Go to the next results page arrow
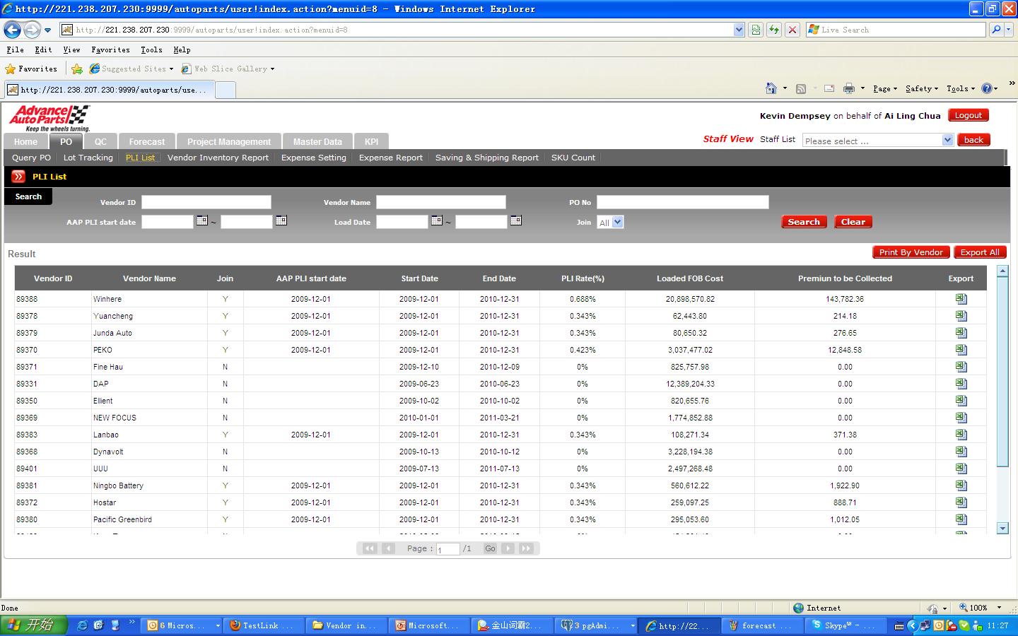The height and width of the screenshot is (636, 1018). coord(508,548)
